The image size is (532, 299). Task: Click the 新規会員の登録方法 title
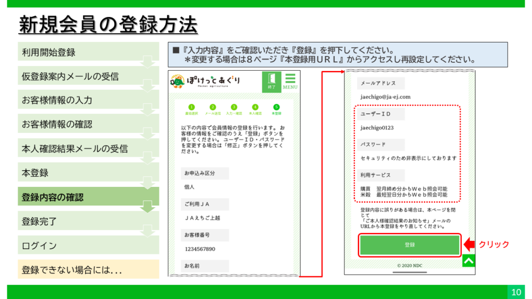click(108, 24)
